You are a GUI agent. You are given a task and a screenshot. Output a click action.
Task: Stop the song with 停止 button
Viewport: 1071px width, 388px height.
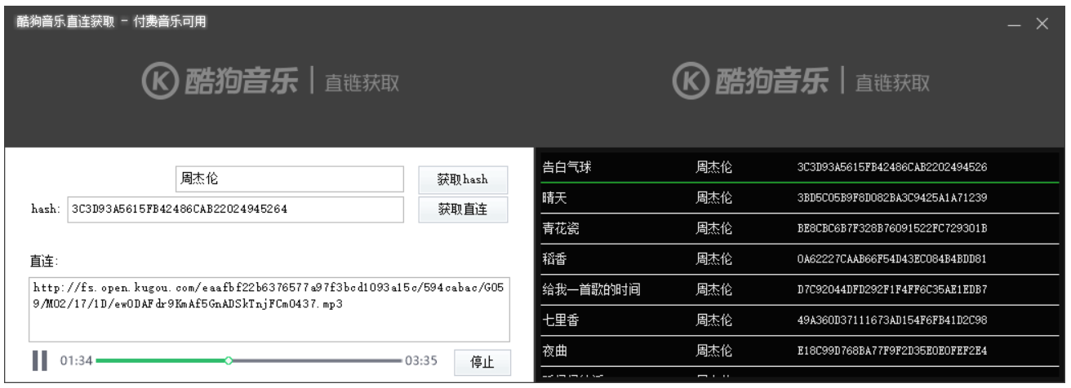point(482,362)
